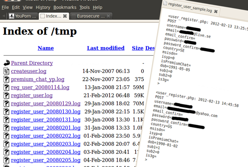
Task: Click the text file icon beside createuser.log
Action: coord(6,71)
